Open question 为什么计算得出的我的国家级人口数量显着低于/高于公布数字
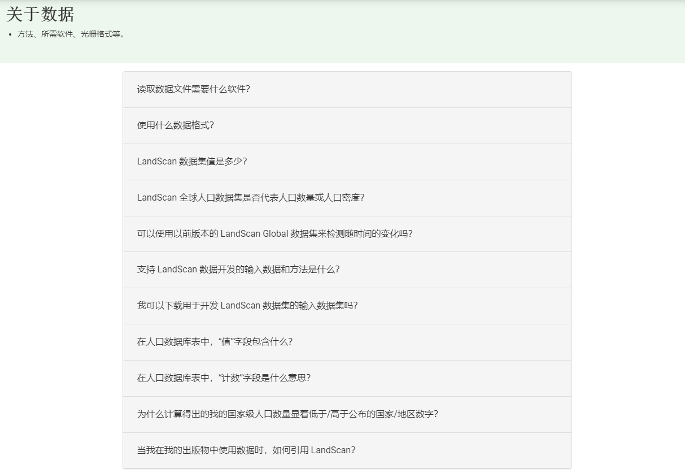This screenshot has width=685, height=473. (347, 414)
